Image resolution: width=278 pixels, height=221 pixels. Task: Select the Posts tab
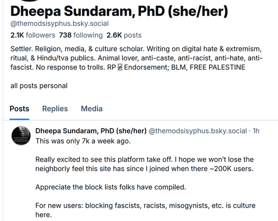(x=19, y=108)
